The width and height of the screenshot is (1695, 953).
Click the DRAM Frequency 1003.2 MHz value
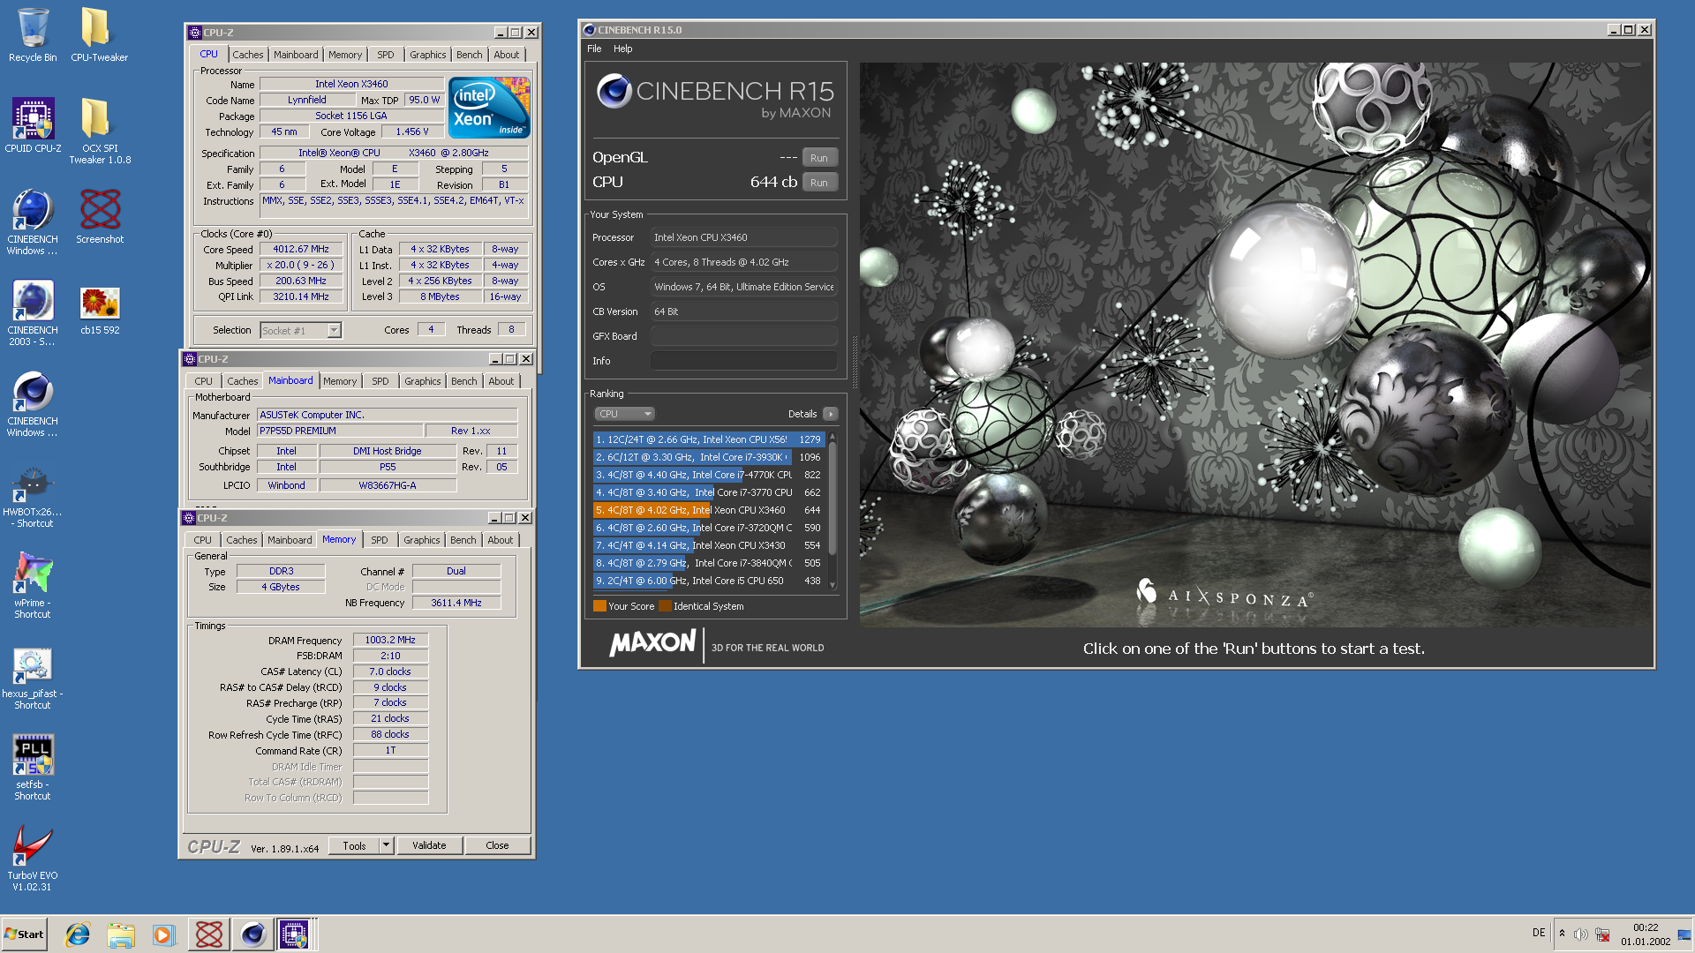coord(390,640)
